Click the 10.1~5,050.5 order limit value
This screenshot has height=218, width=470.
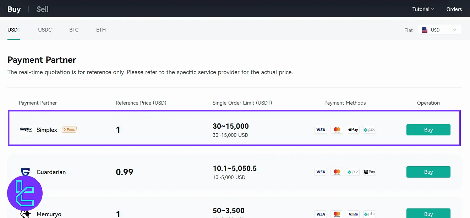[x=235, y=168]
